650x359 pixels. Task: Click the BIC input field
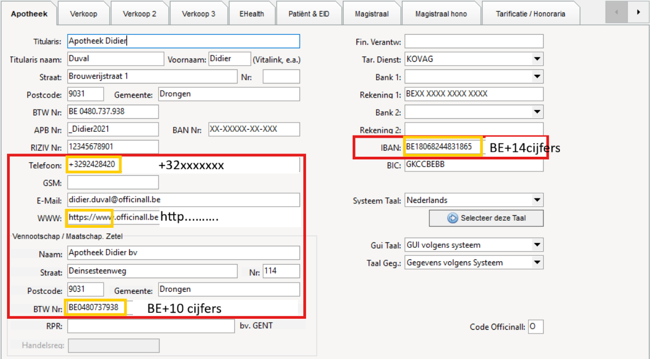(474, 165)
